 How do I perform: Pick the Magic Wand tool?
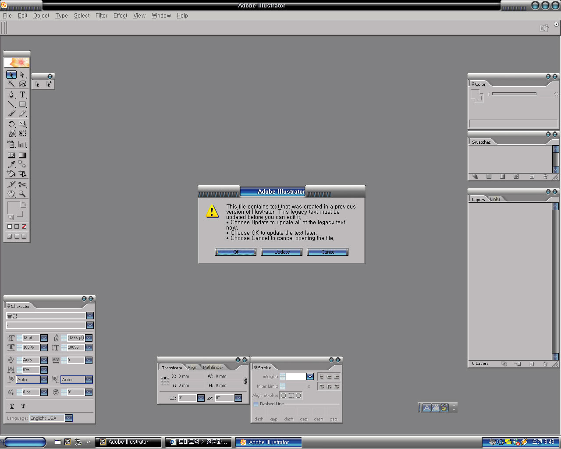pos(11,84)
